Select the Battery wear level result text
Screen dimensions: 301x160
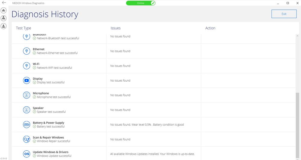(147, 125)
